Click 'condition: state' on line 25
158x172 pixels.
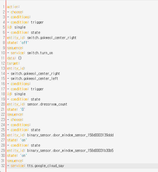click(25, 130)
